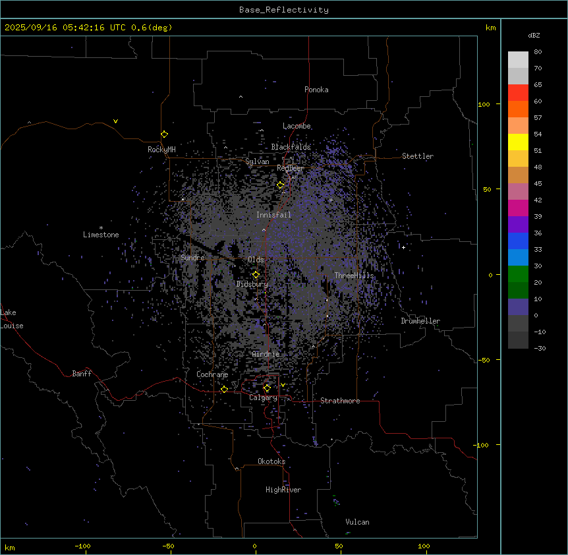Click the Banff town label
568x555 pixels.
(82, 374)
